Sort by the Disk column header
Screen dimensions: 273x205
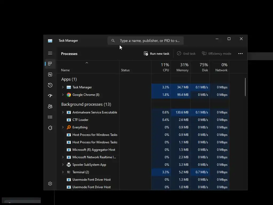coord(200,67)
